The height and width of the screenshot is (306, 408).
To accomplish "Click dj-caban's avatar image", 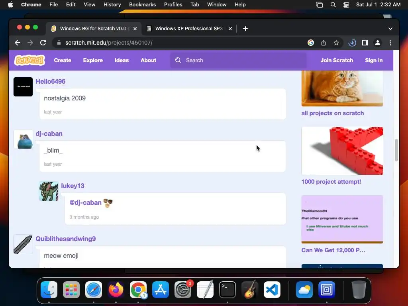I will tap(23, 139).
